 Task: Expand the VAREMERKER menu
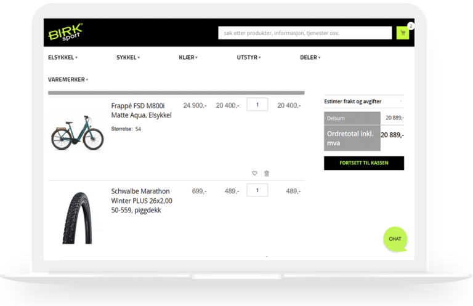[68, 79]
